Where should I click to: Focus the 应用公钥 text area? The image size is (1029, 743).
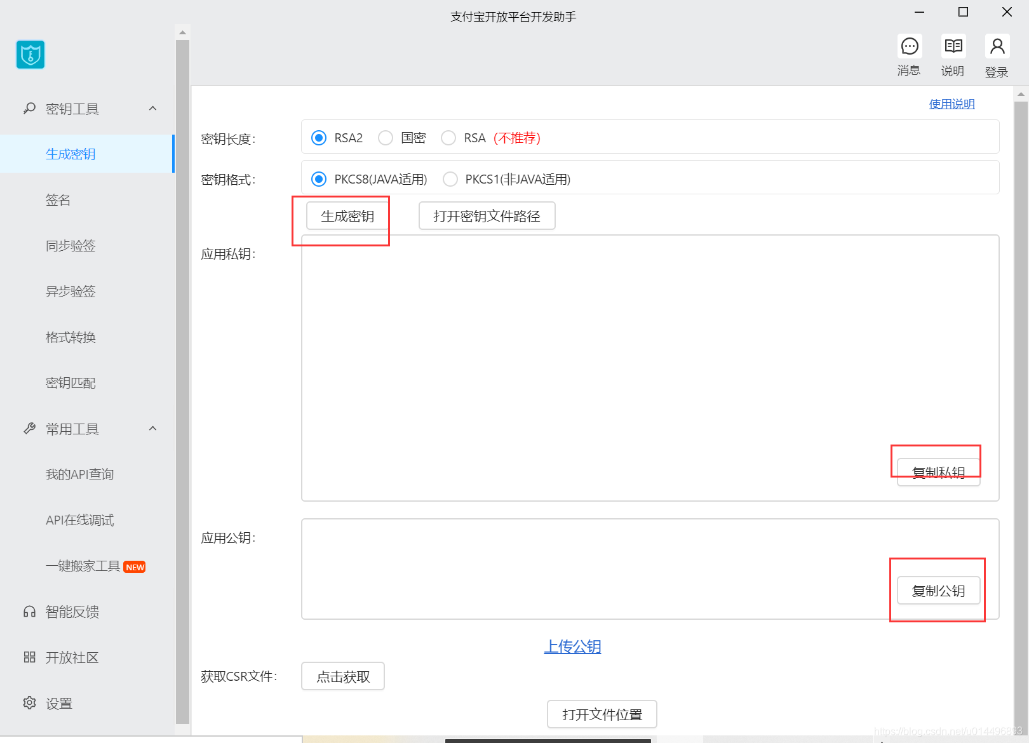(x=650, y=569)
